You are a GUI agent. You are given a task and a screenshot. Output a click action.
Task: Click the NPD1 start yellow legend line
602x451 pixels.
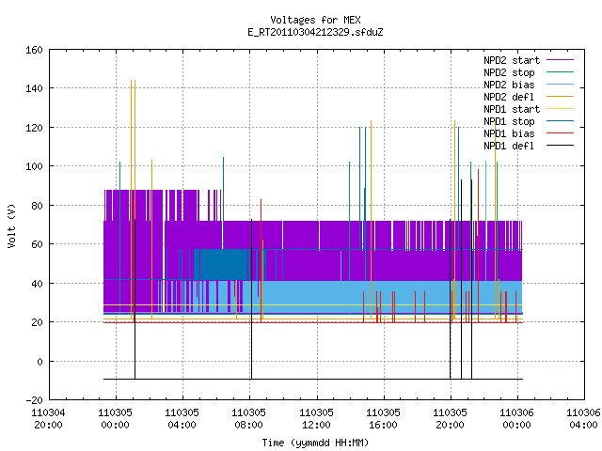pyautogui.click(x=560, y=109)
